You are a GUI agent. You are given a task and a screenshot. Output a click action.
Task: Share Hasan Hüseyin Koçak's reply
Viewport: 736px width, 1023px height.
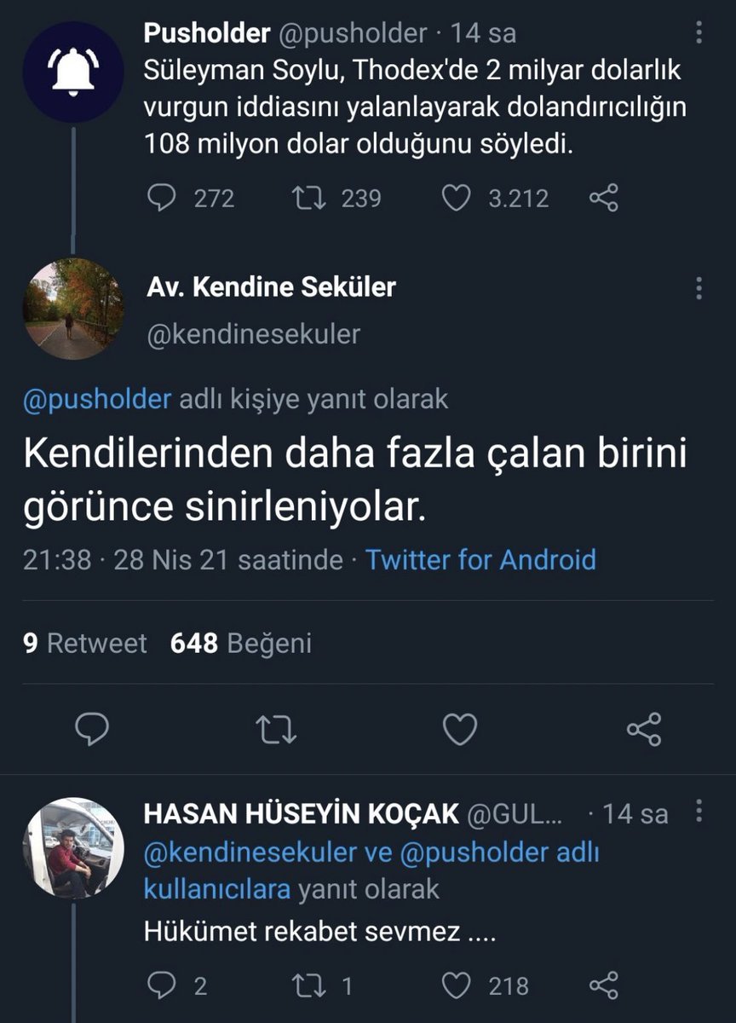[x=603, y=985]
